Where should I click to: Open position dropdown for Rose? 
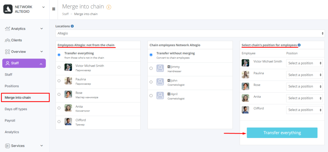[x=304, y=87]
